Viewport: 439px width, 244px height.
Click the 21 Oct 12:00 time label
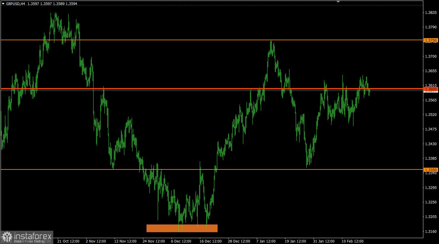tap(68, 241)
